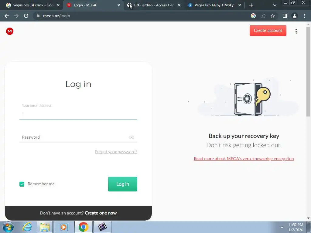Close the 'vegas pro 14 crack' tab
This screenshot has width=311, height=233.
click(x=58, y=5)
